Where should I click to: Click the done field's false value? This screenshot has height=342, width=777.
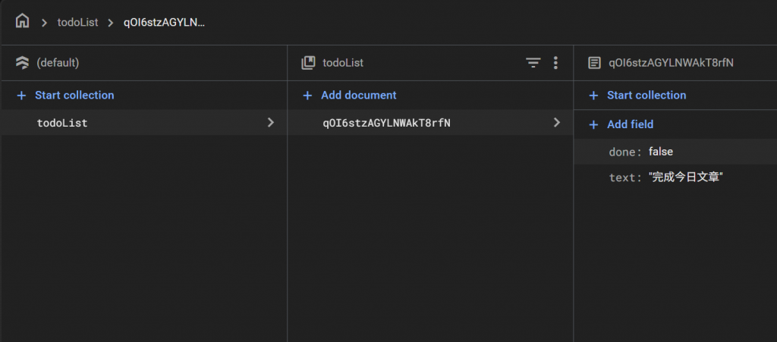(x=661, y=152)
